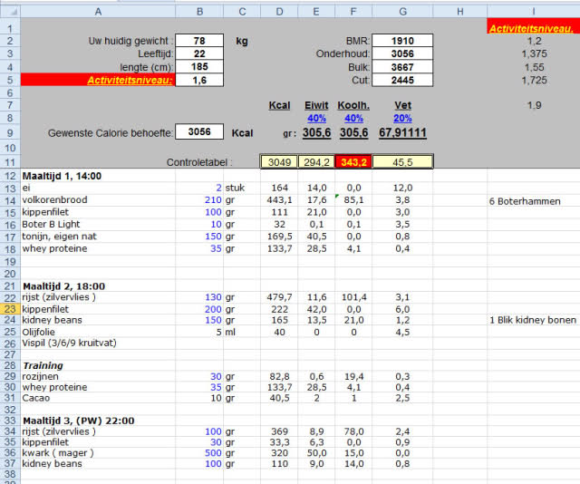Image resolution: width=580 pixels, height=484 pixels.
Task: Select the red Koolh. control cell 343,2
Action: click(353, 161)
